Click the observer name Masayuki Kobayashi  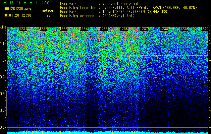pyautogui.click(x=120, y=4)
